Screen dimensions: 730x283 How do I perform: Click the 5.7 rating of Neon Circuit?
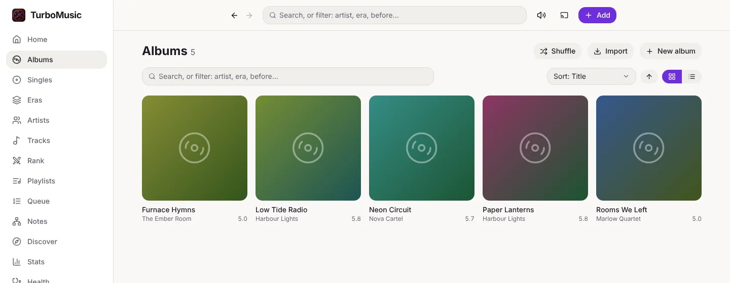click(469, 219)
